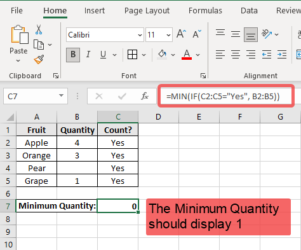Select the Orange cell
Screen dimensions: 301x250
click(x=37, y=155)
